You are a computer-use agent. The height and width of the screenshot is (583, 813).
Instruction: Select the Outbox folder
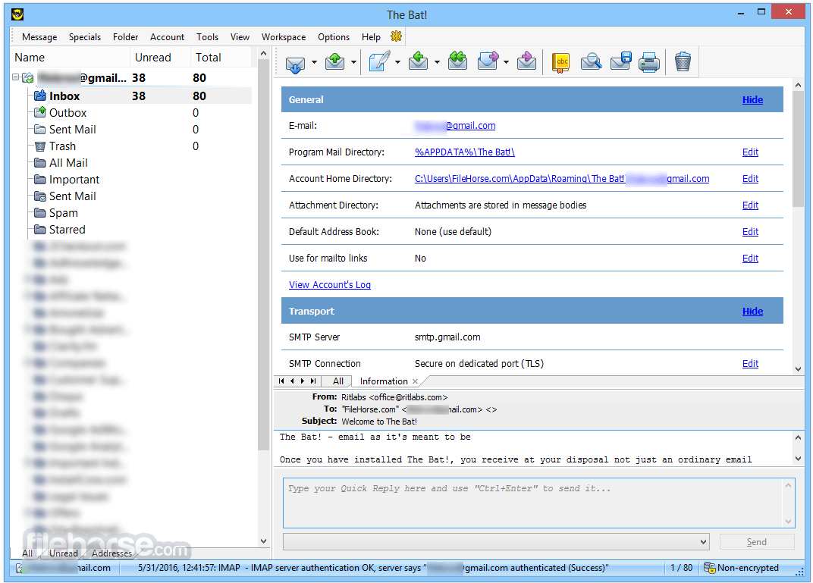(67, 112)
